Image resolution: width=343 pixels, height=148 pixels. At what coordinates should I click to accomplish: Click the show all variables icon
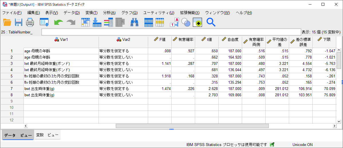click(197, 22)
